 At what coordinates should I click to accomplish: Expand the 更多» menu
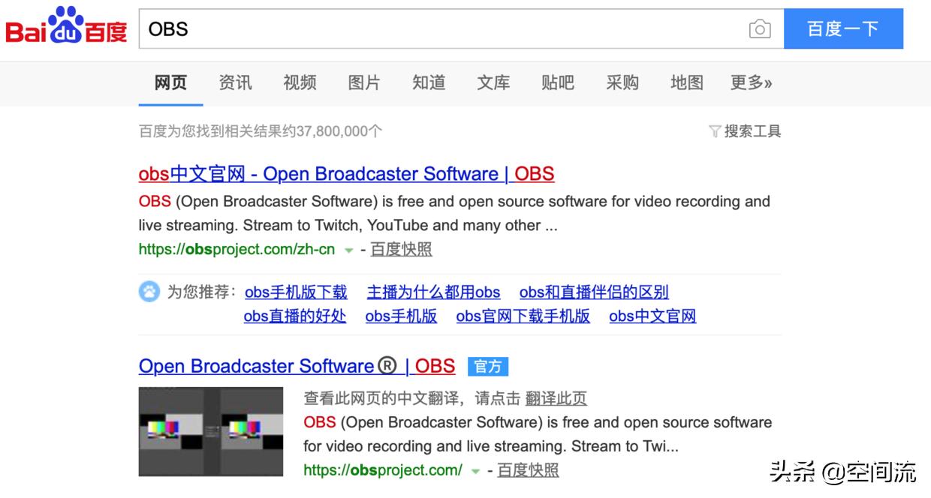click(752, 82)
